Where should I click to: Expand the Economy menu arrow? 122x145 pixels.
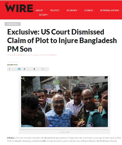(x=79, y=10)
